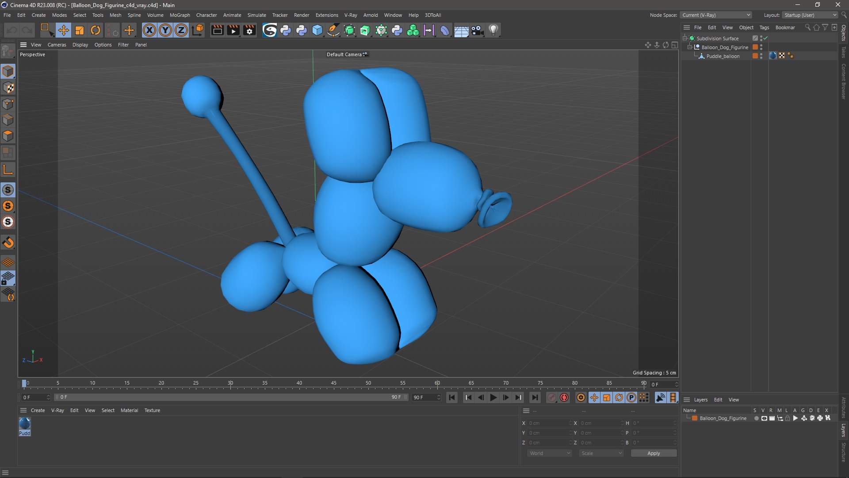Toggle layer Solo dot for Balloon_Dog_Figurine
Viewport: 849px width, 478px height.
click(756, 418)
